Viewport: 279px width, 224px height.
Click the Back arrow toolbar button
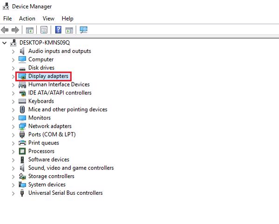pyautogui.click(x=5, y=30)
